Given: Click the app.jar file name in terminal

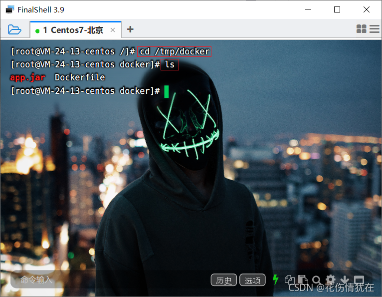Looking at the screenshot, I should [27, 77].
